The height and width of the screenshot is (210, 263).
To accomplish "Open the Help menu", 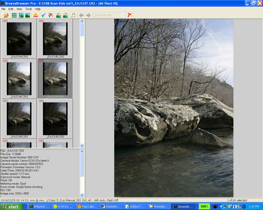I will click(x=38, y=9).
